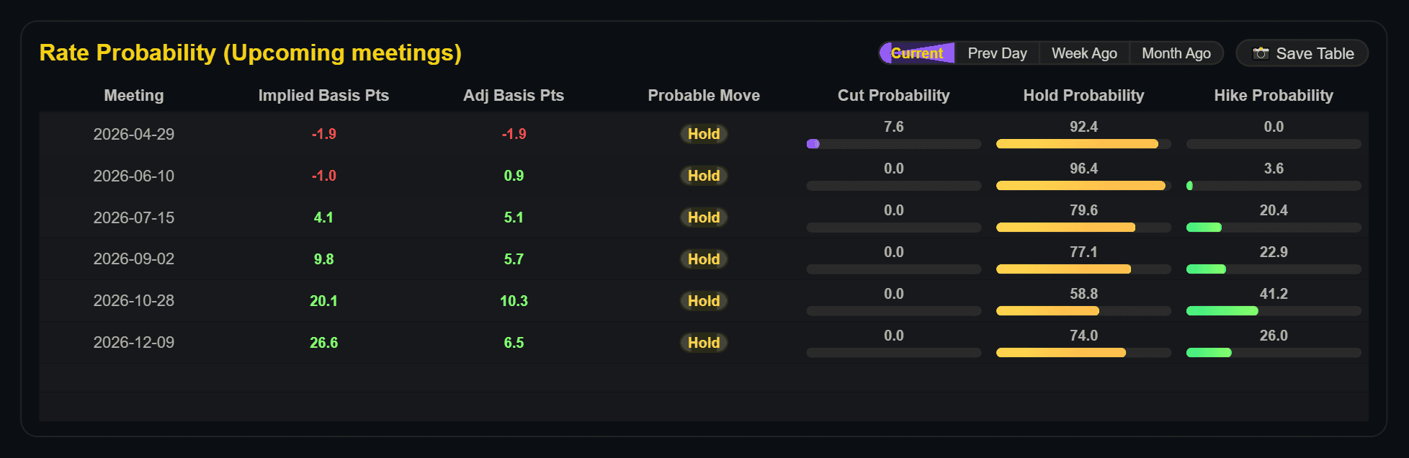Select the Hold badge for meeting 2026-12-09
Screen dimensions: 1409x458
click(x=703, y=343)
